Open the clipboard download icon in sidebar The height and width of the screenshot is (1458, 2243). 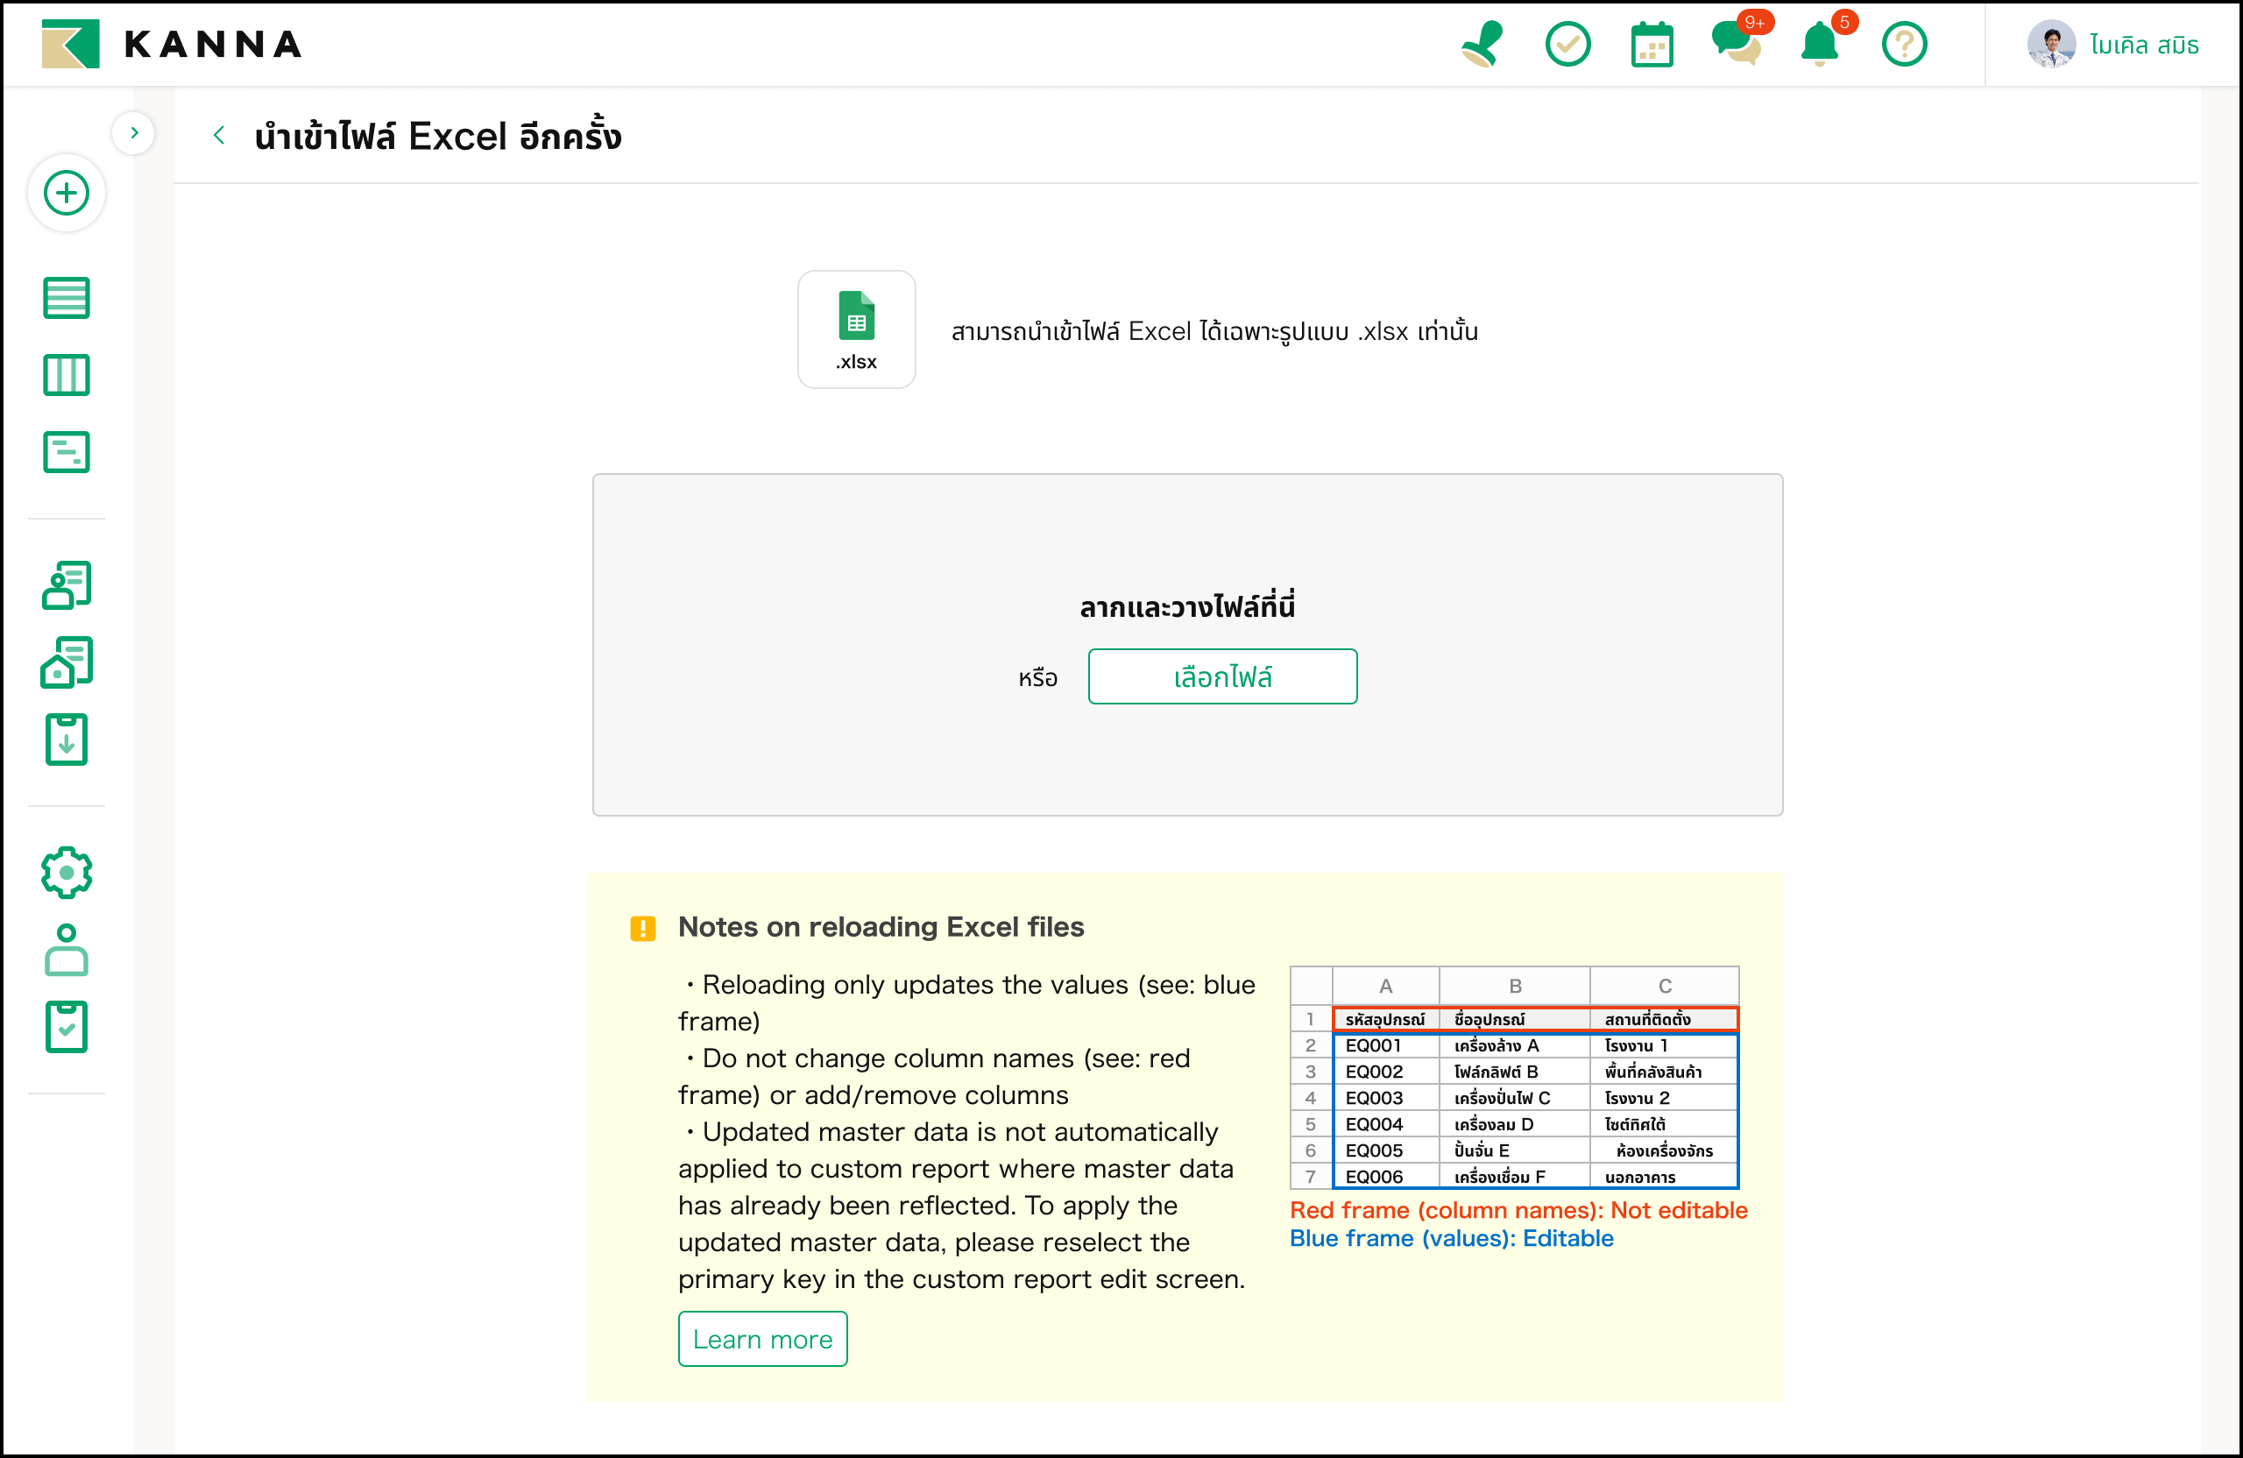pos(66,740)
